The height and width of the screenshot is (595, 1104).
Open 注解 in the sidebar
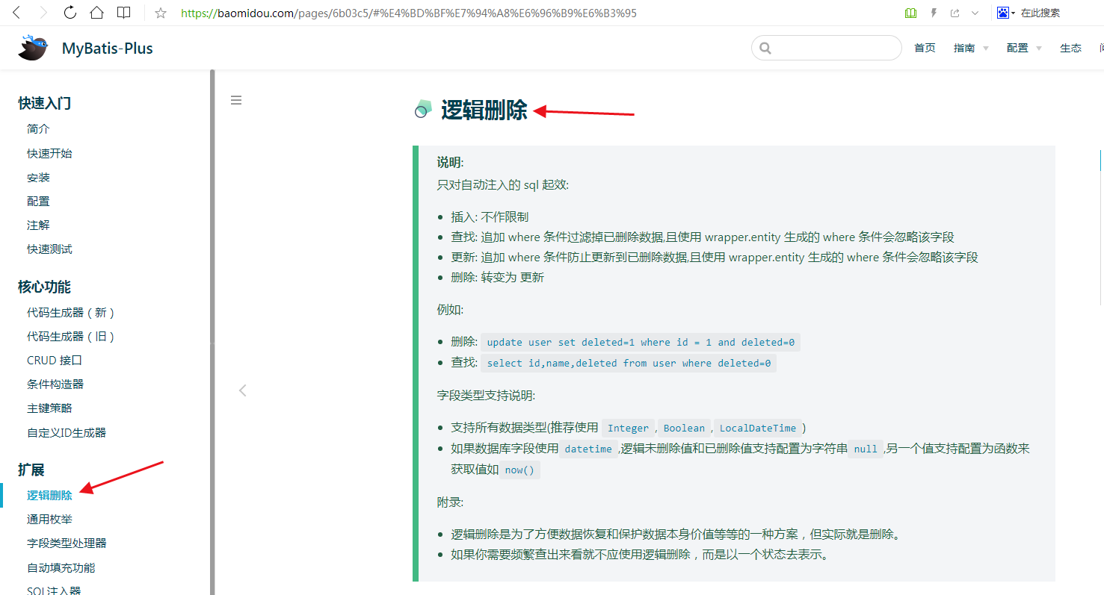(x=38, y=225)
